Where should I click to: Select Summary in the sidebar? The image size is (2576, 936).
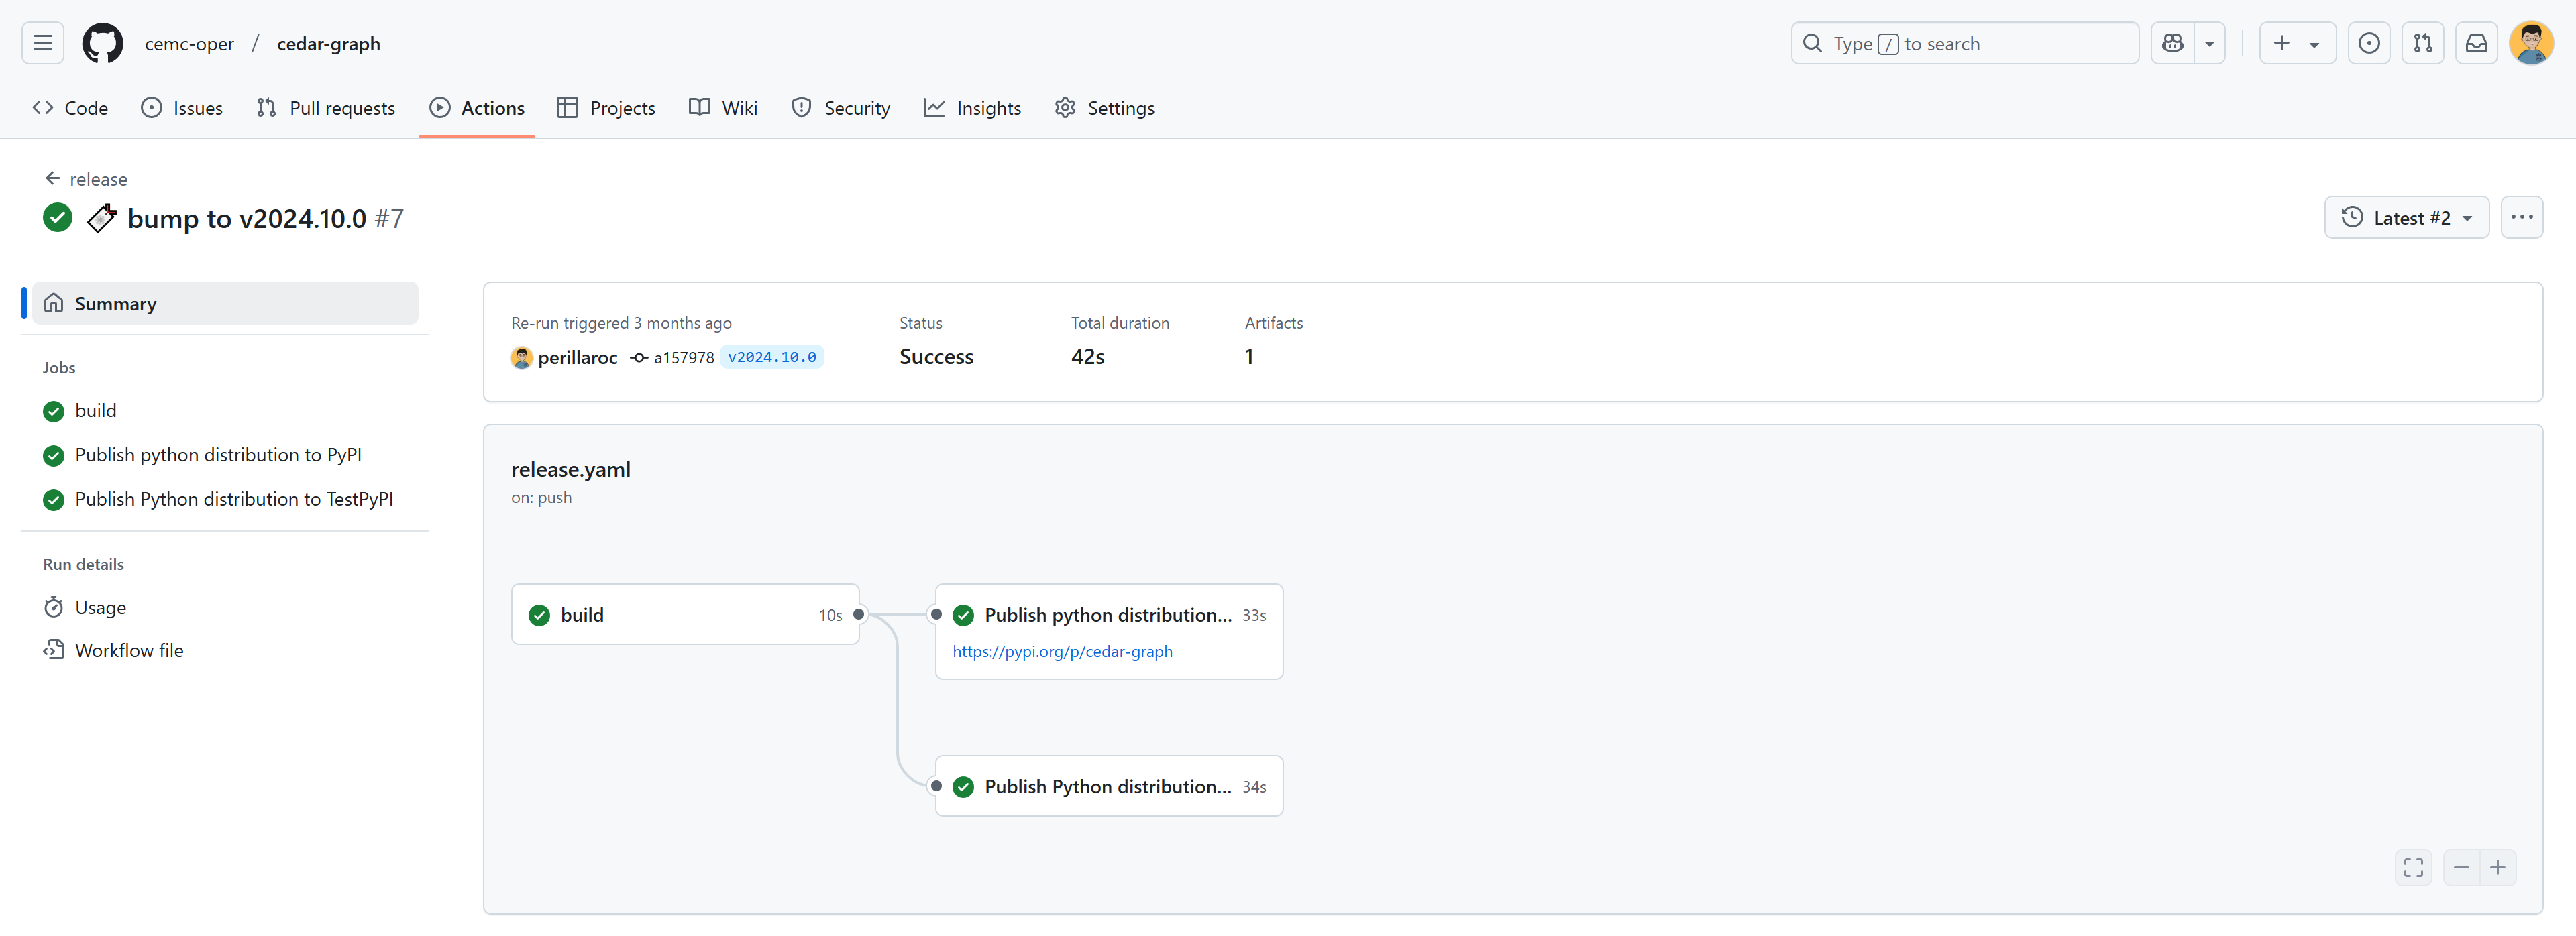click(x=225, y=303)
